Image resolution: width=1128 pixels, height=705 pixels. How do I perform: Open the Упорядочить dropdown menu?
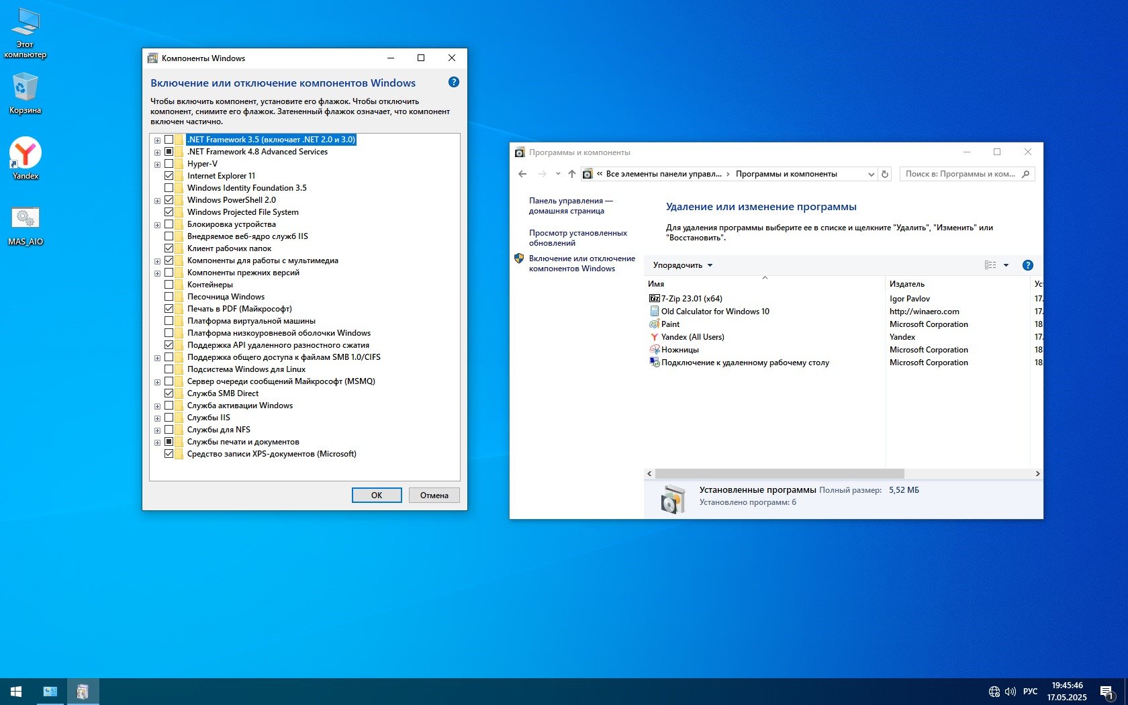pos(682,265)
